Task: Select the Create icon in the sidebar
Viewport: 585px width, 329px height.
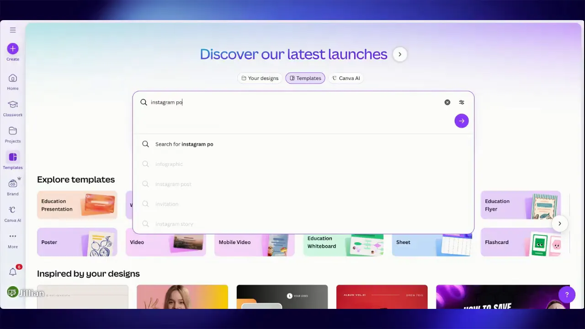Action: pos(12,48)
